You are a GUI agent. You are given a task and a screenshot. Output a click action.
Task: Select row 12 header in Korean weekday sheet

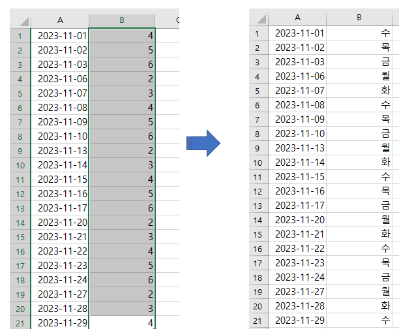(259, 191)
